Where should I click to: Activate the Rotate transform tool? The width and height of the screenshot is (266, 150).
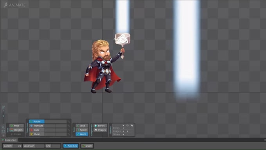(x=37, y=121)
